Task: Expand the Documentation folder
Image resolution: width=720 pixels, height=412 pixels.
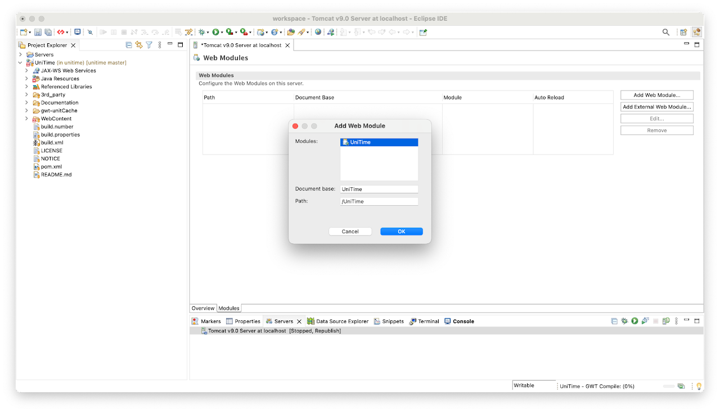Action: pos(26,103)
